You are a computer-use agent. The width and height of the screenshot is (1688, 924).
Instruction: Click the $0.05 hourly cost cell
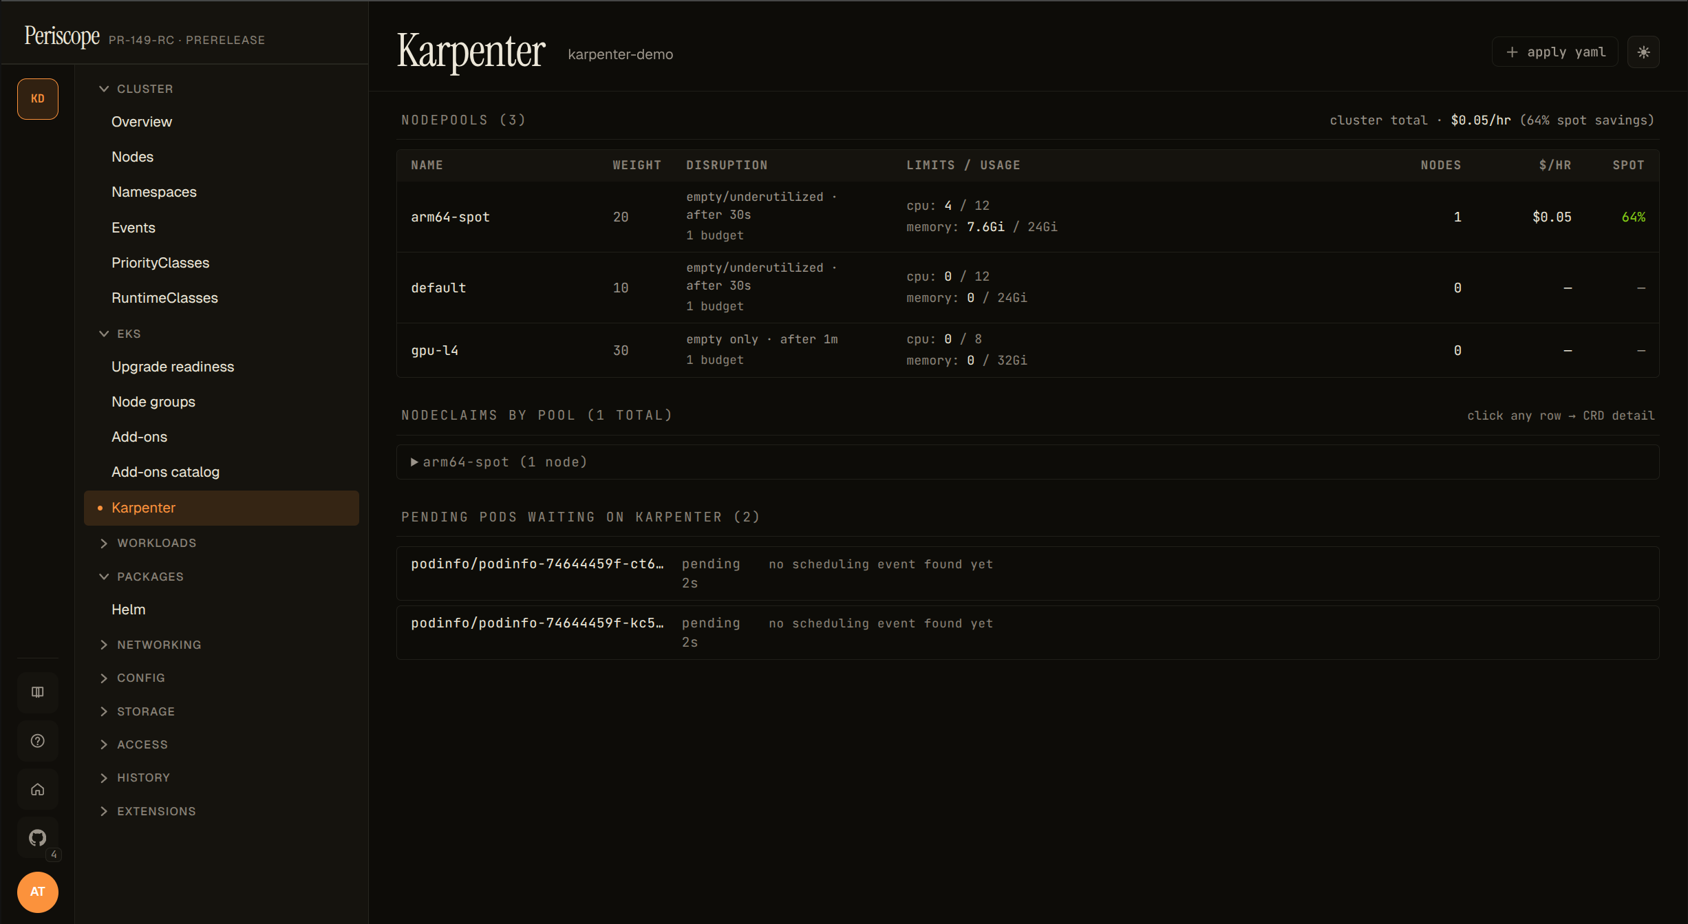(1552, 217)
